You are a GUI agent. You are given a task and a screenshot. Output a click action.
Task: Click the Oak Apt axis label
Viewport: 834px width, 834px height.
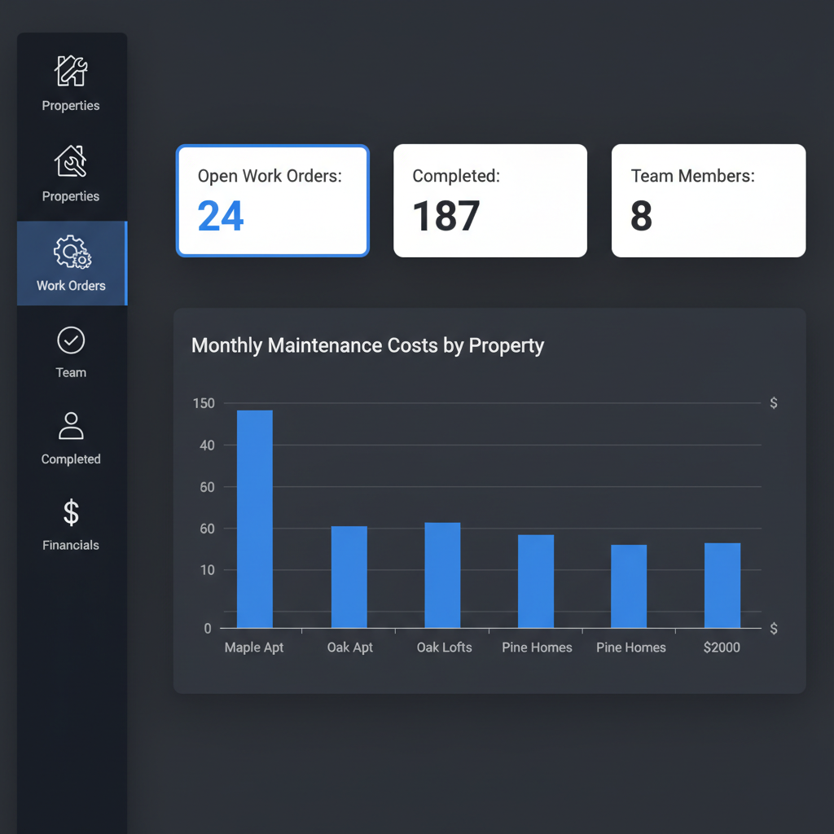click(x=349, y=647)
